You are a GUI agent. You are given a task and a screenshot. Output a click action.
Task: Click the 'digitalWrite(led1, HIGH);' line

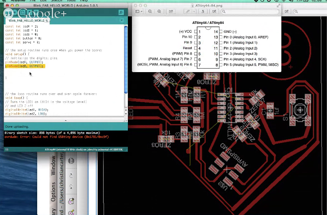tap(27, 110)
